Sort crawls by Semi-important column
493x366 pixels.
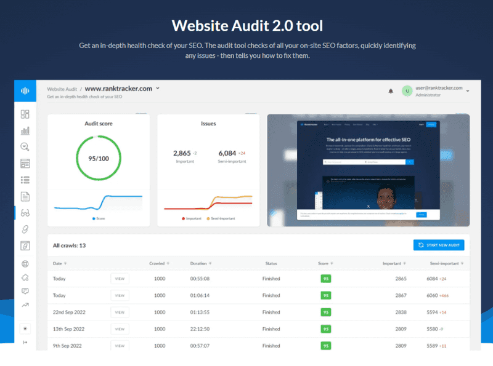[x=447, y=263]
